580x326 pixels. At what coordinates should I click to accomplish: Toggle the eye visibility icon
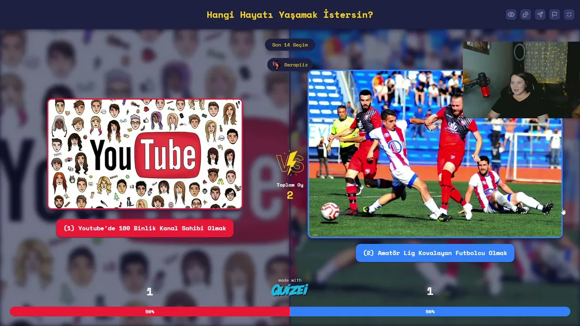click(x=511, y=14)
